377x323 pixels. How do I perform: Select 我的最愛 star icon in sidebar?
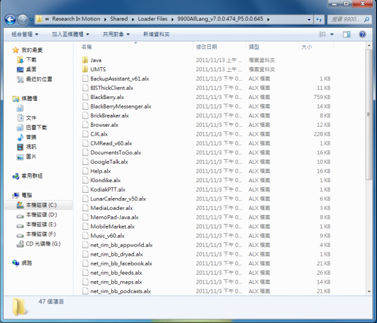tap(16, 50)
